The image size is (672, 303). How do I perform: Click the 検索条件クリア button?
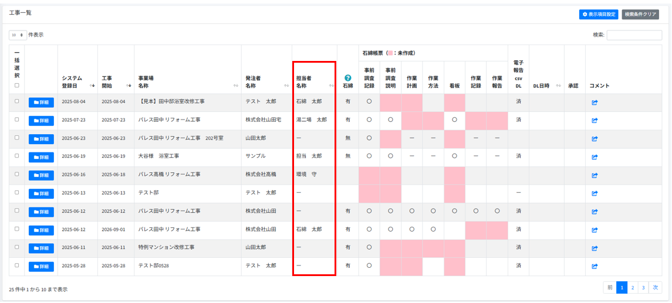coord(641,14)
